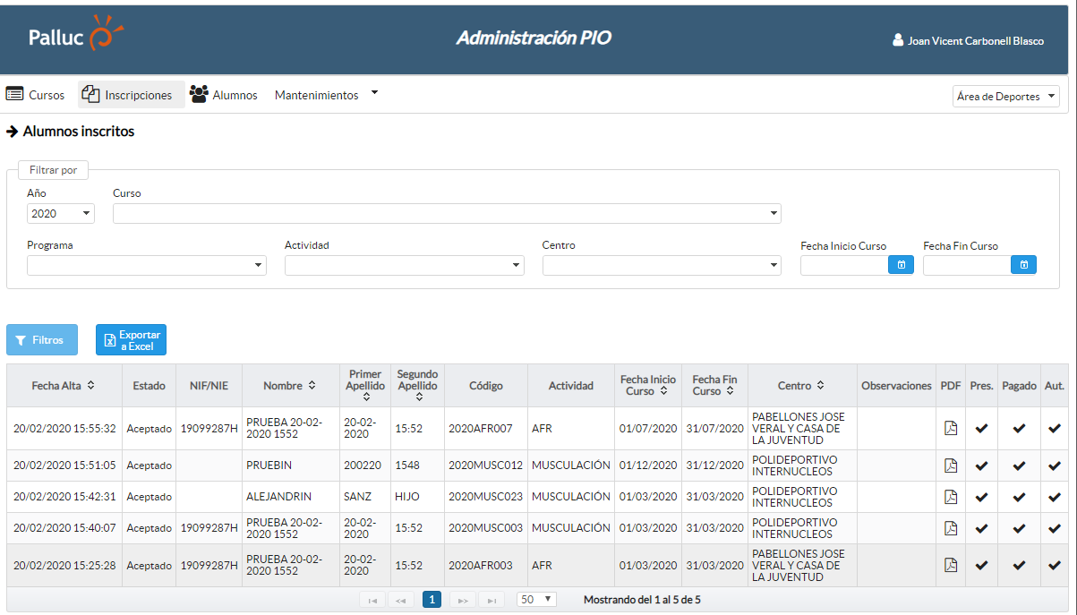Go to the last page of results
This screenshot has width=1077, height=615.
point(491,600)
